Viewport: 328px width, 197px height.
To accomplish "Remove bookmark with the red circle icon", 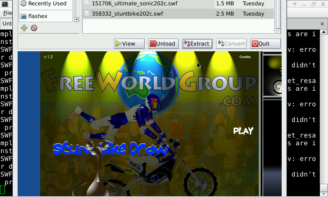I will pos(34,28).
